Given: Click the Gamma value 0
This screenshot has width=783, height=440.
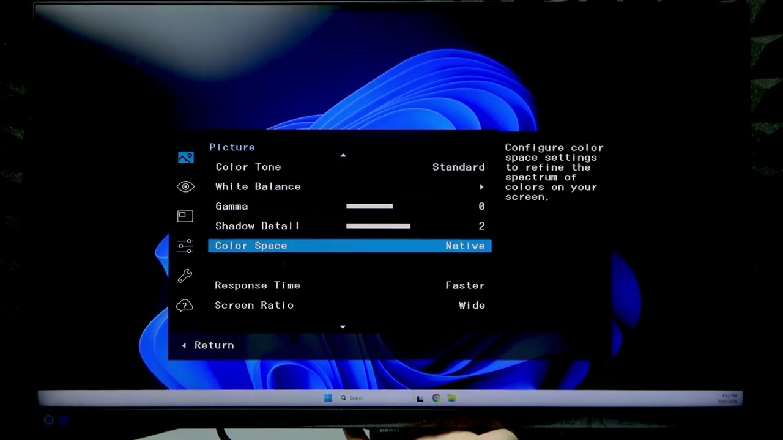Looking at the screenshot, I should [482, 207].
